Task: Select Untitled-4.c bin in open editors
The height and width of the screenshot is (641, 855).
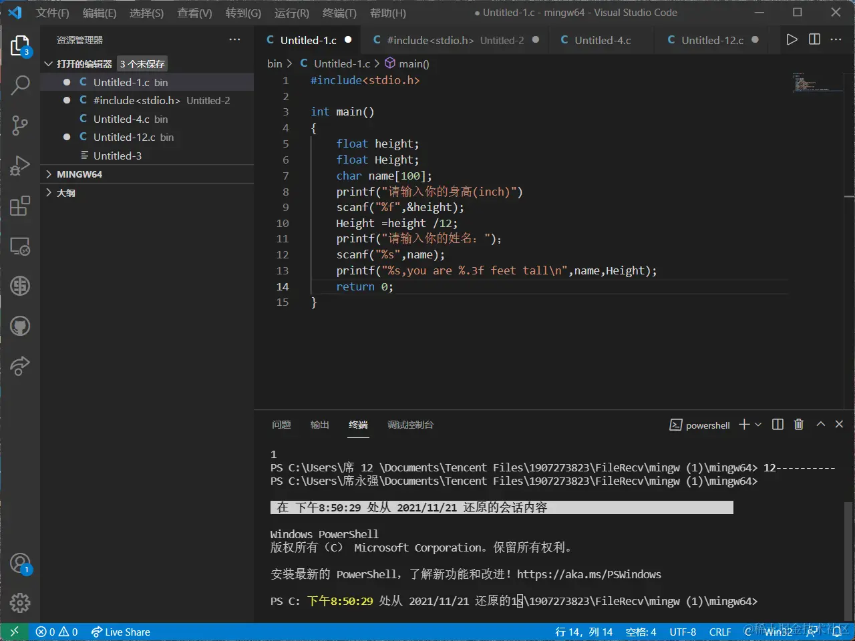Action: [147, 119]
